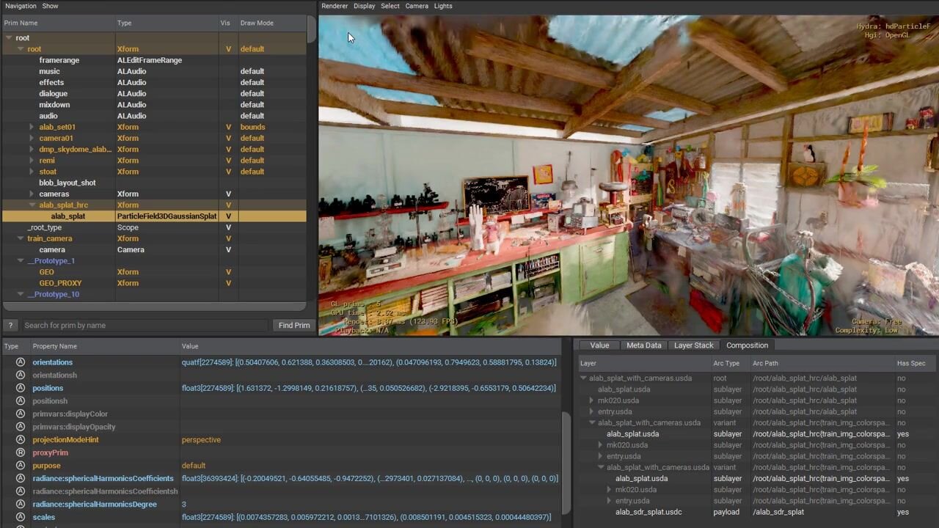
Task: Click the icon beside radiance:sphericalHarmonicsDegree
Action: tap(21, 505)
